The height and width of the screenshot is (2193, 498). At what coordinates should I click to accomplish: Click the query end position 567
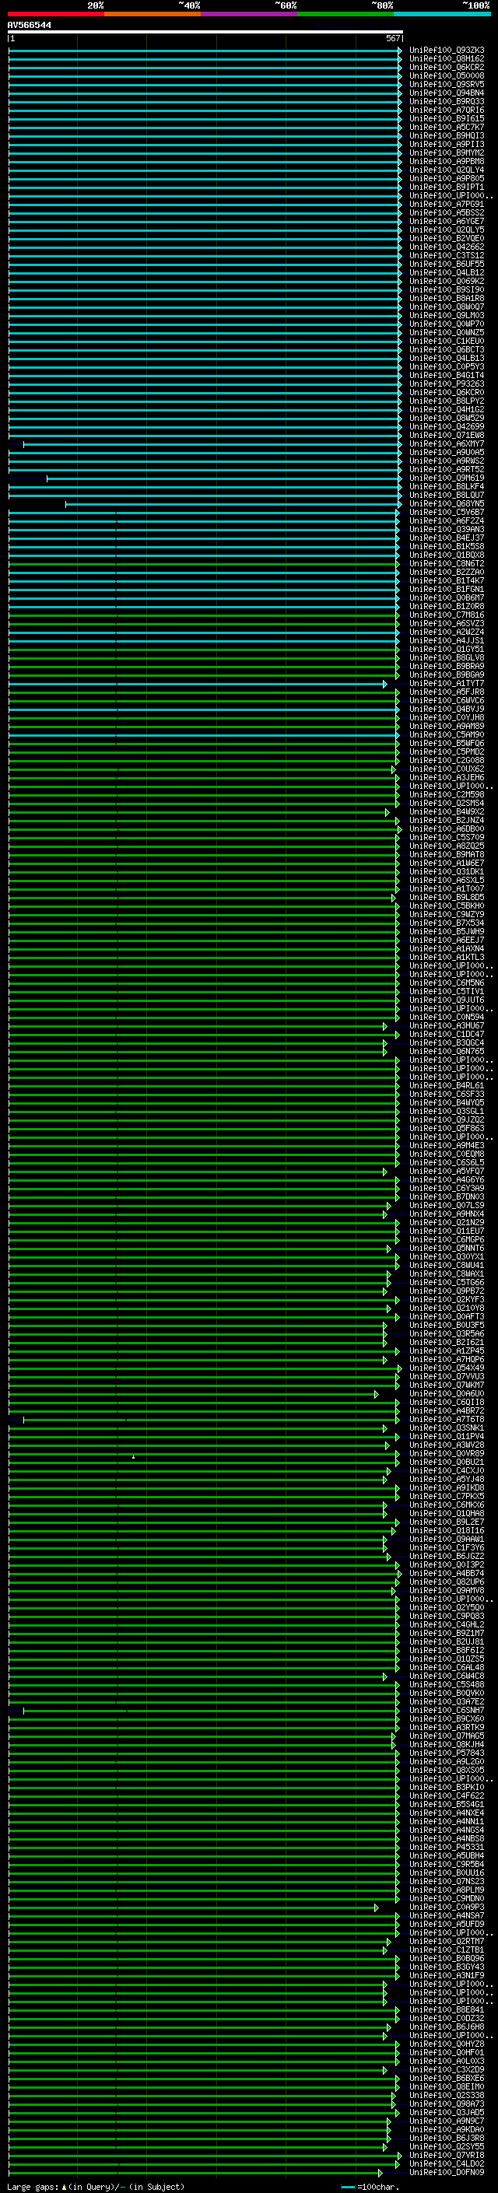coord(392,38)
